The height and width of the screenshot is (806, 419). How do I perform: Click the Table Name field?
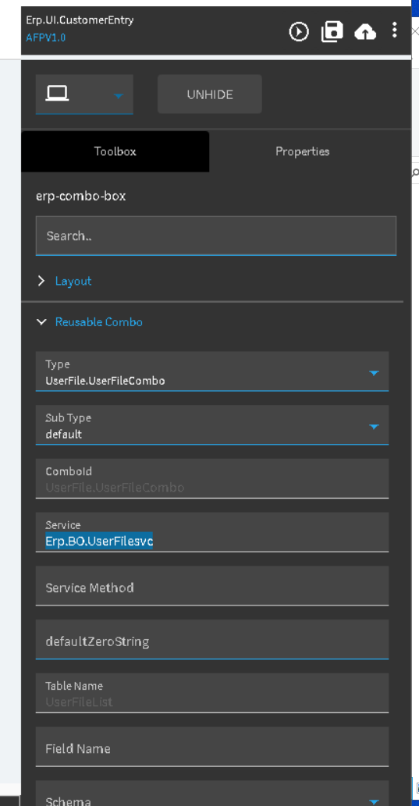[x=211, y=693]
